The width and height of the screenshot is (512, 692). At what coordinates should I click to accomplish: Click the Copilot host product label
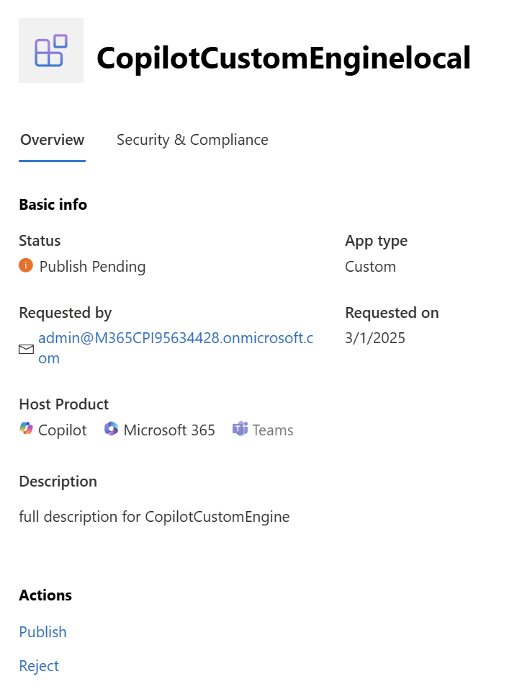tap(62, 430)
